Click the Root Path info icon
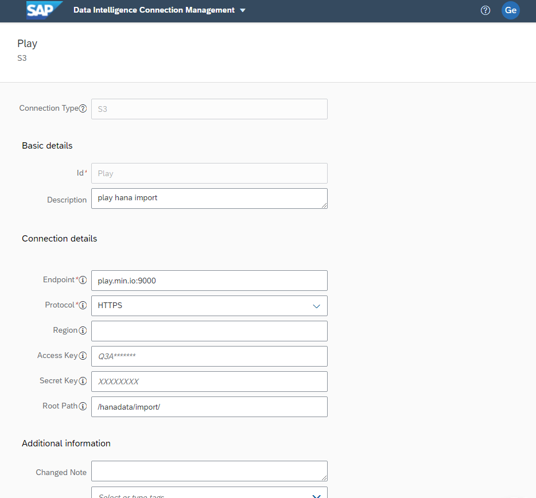The image size is (536, 498). pos(83,406)
